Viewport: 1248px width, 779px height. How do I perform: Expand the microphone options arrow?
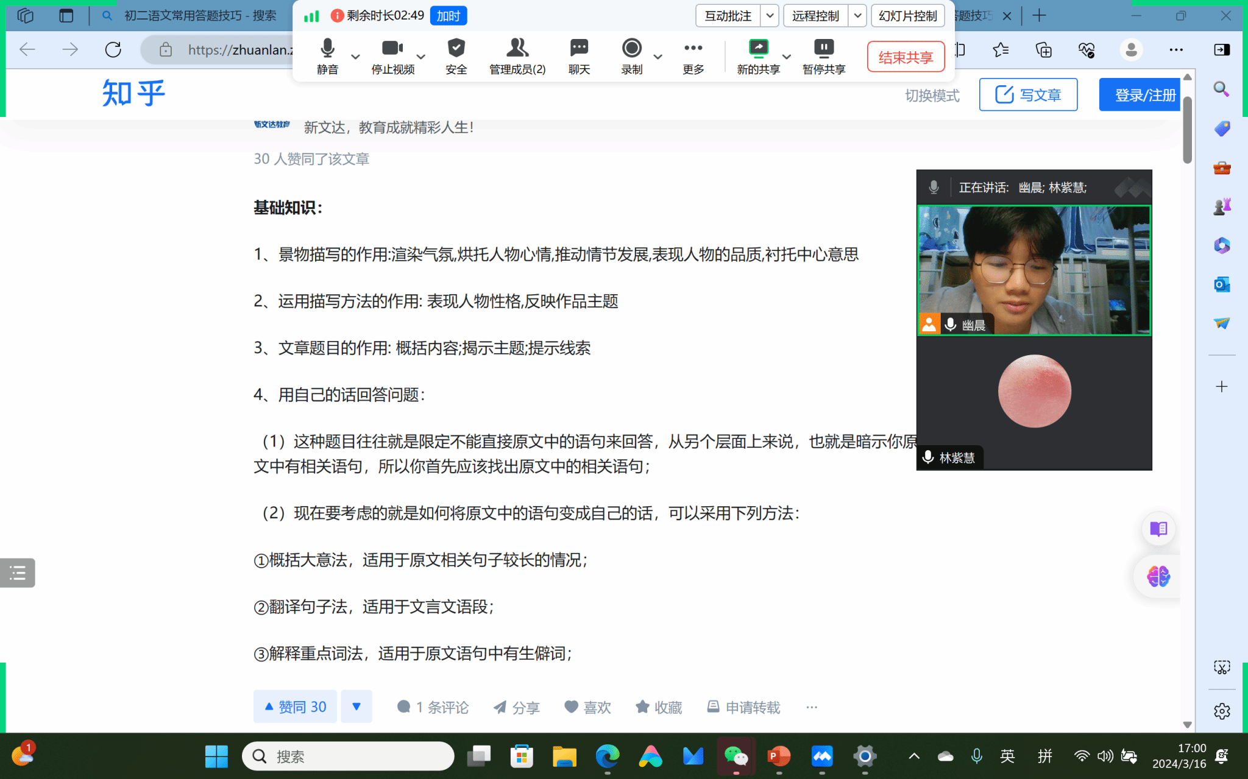tap(356, 57)
